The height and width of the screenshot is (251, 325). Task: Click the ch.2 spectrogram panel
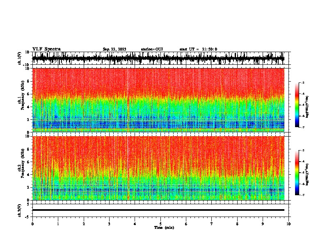click(x=158, y=168)
